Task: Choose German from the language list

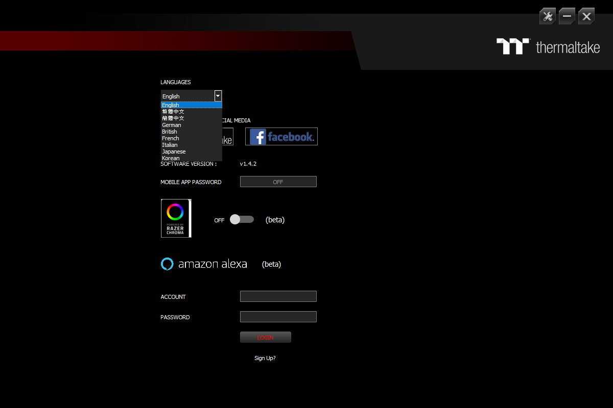Action: (x=172, y=125)
